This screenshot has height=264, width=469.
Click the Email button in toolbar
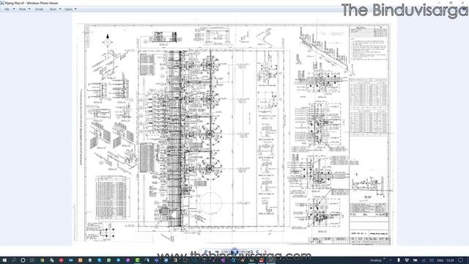tap(39, 10)
